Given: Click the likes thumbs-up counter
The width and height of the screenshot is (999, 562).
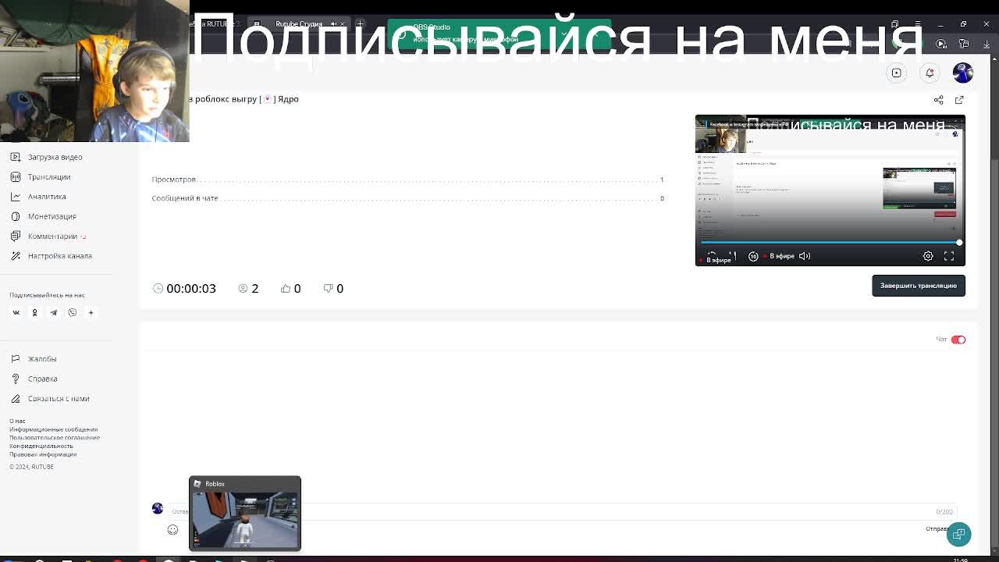Looking at the screenshot, I should pos(290,288).
